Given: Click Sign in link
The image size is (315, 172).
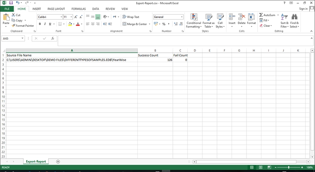Looking at the screenshot, I should point(303,9).
